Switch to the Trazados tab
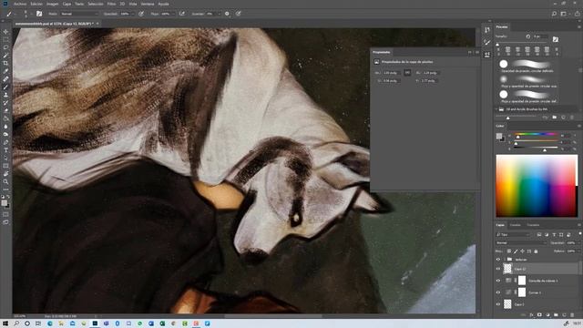Screen dimensions: 583x328 click(x=533, y=225)
